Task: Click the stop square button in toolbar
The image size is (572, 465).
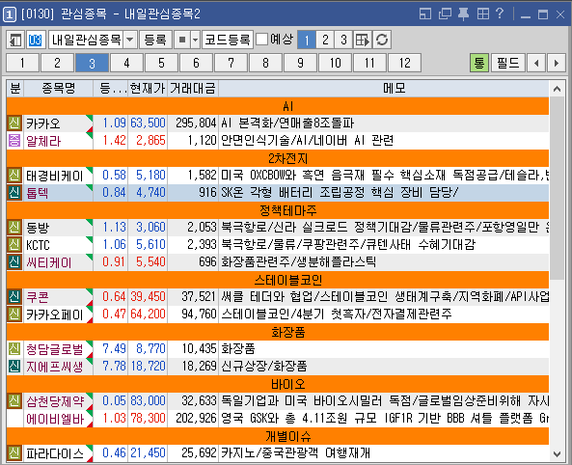Action: click(182, 40)
